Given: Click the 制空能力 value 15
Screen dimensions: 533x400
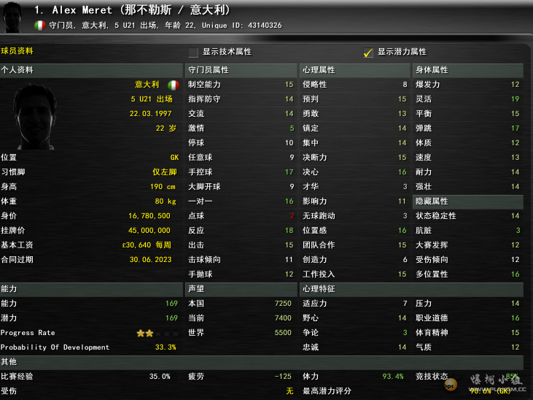Looking at the screenshot, I should pyautogui.click(x=289, y=85).
